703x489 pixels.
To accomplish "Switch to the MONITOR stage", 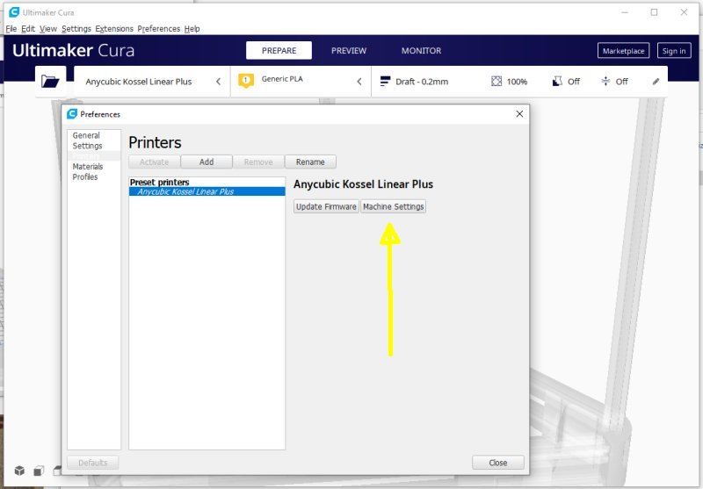I will [421, 51].
